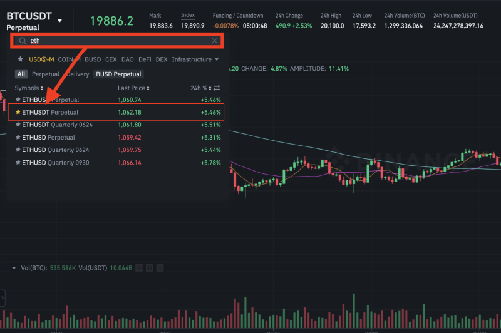This screenshot has width=501, height=333.
Task: Select the DEX category tab
Action: coord(162,59)
